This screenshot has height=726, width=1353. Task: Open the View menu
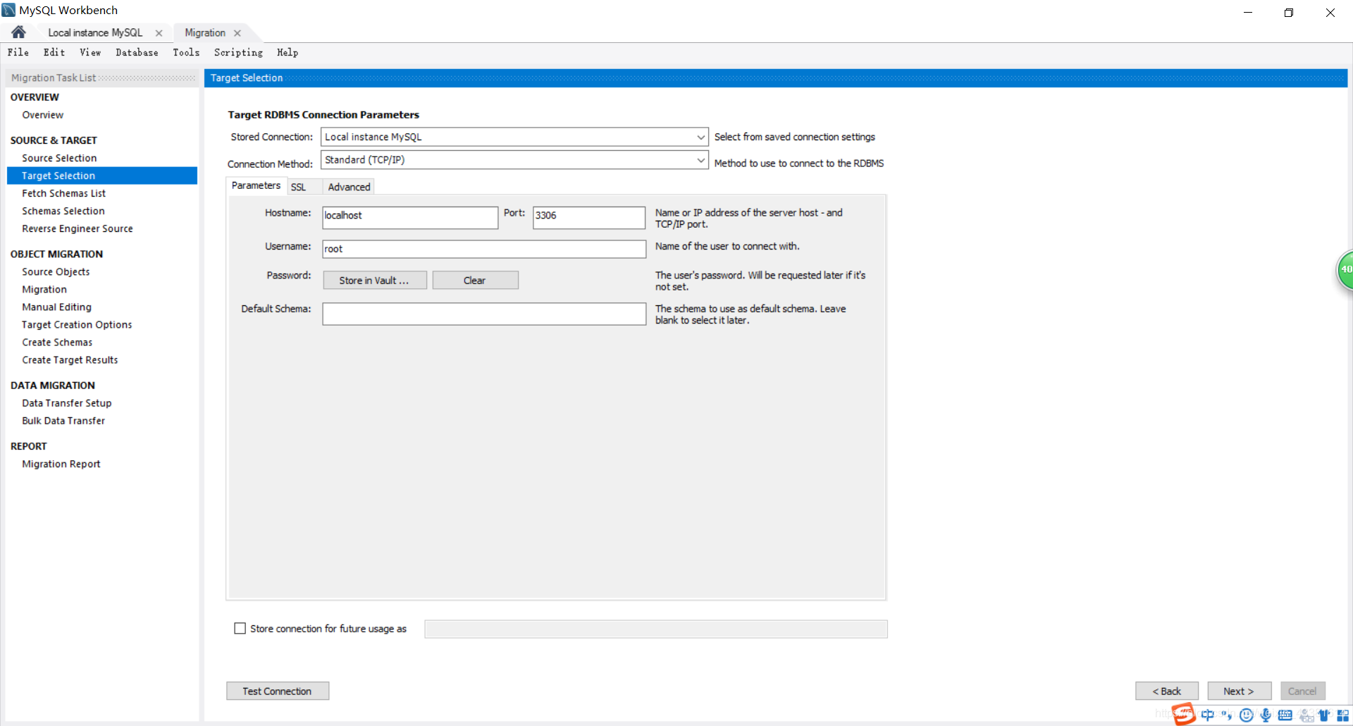(x=90, y=52)
